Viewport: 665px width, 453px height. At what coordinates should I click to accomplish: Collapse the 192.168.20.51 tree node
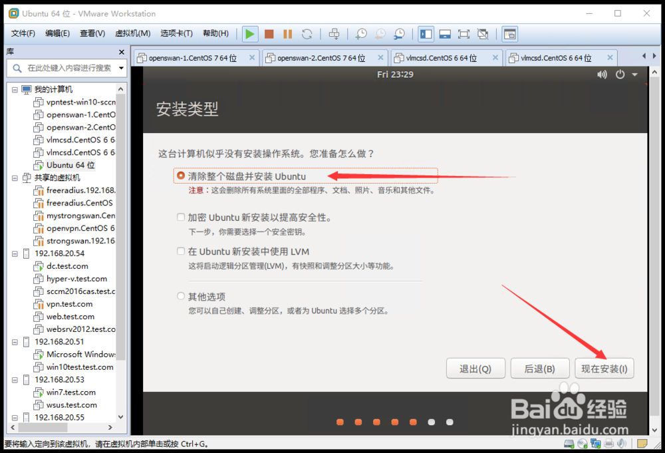click(x=15, y=342)
